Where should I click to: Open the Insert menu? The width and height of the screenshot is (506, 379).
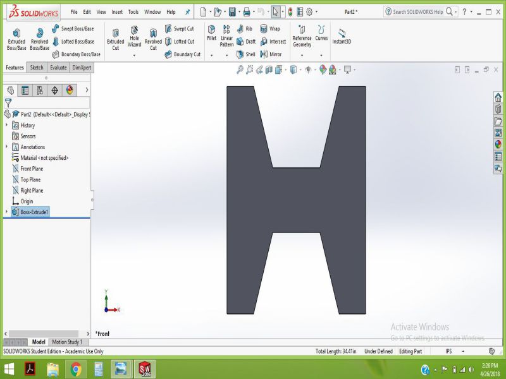(x=117, y=12)
